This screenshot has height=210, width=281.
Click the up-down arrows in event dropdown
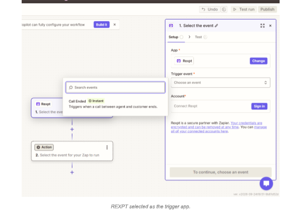(265, 83)
